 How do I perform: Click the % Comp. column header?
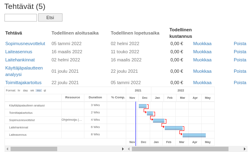click(x=118, y=98)
